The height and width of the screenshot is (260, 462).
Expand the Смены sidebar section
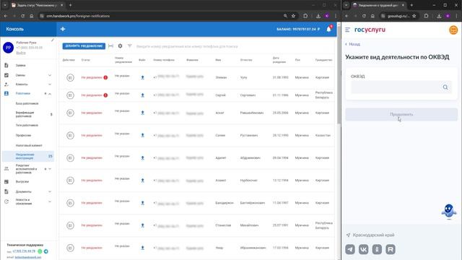point(50,75)
